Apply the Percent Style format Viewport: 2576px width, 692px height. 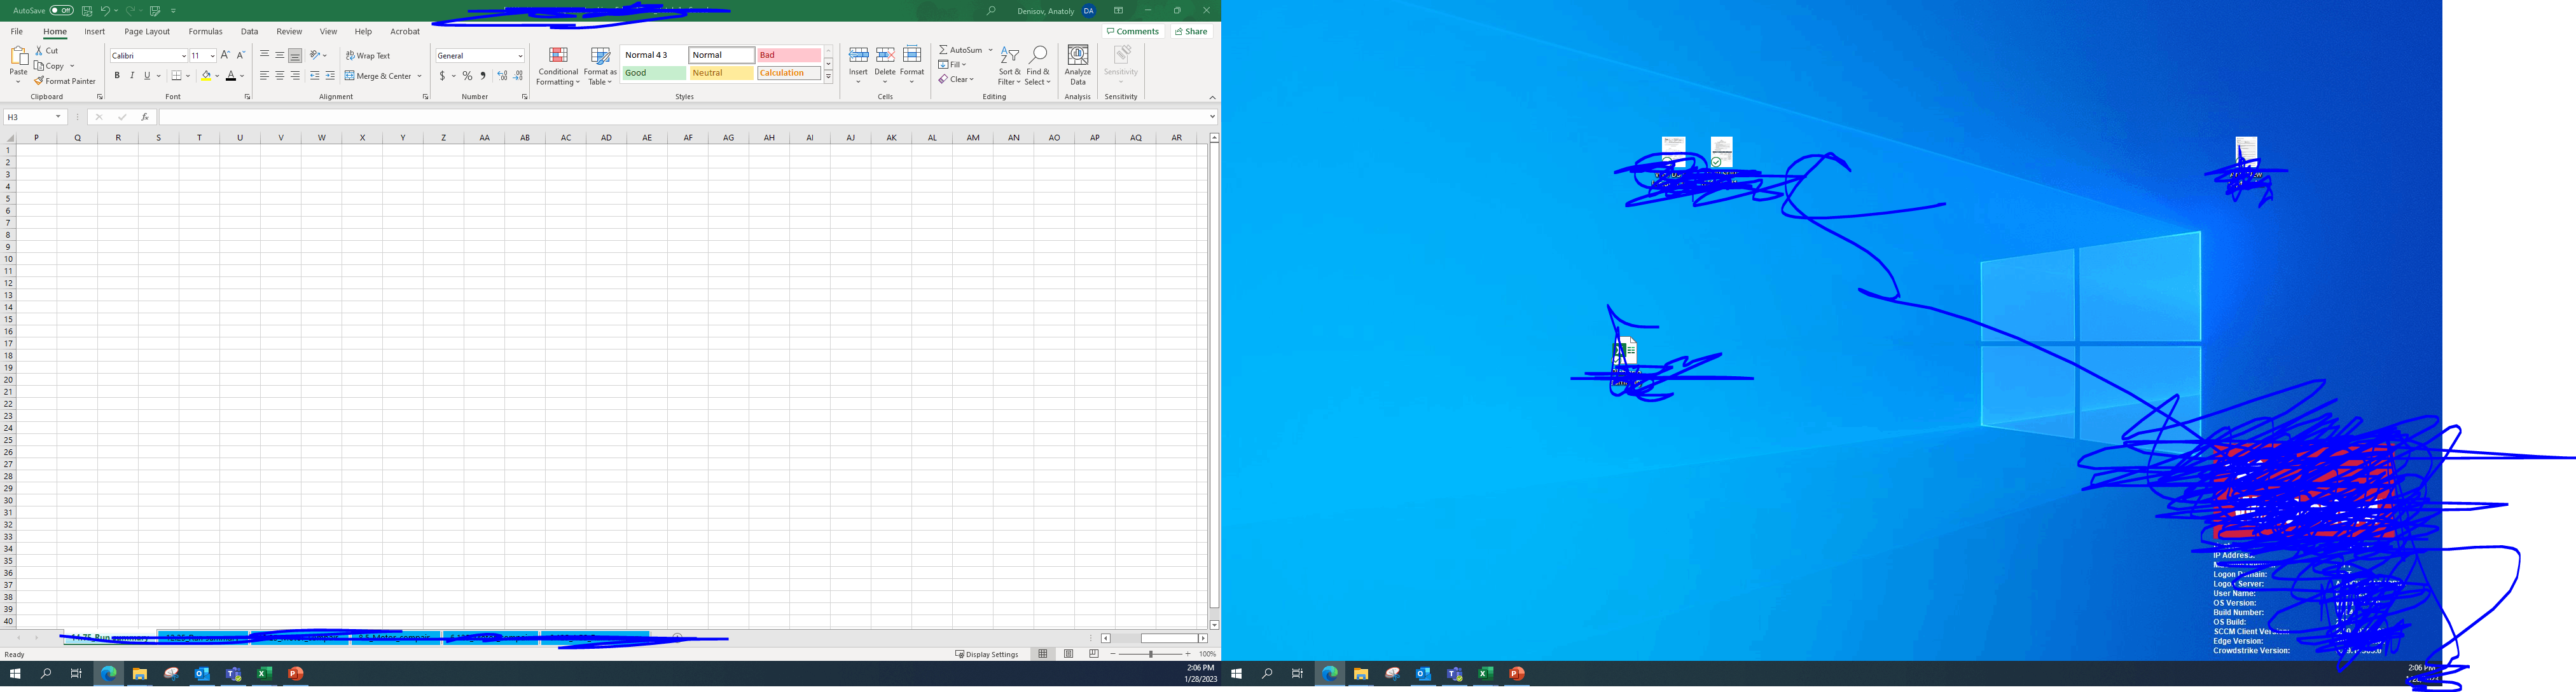pos(467,76)
